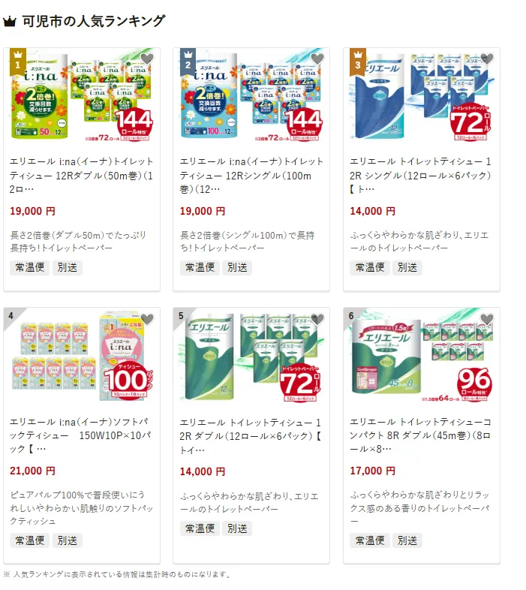The width and height of the screenshot is (526, 590).
Task: Click 常温便 tag on rank 1 item
Action: point(30,267)
